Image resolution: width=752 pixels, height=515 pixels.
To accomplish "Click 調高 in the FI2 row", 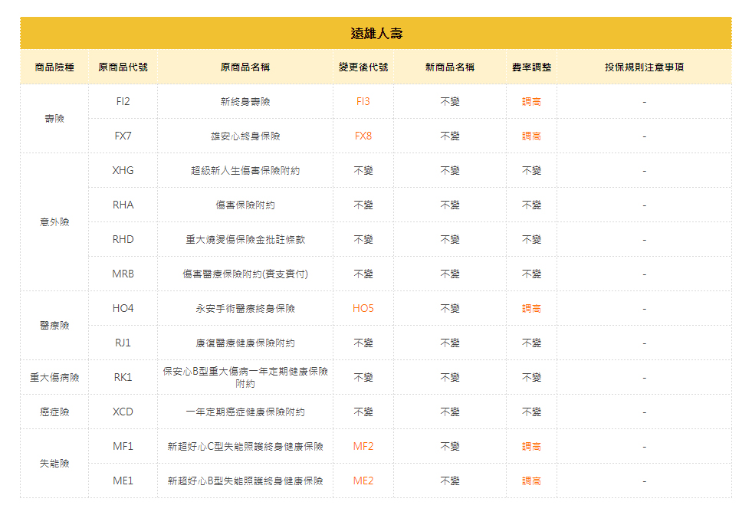I will click(531, 101).
